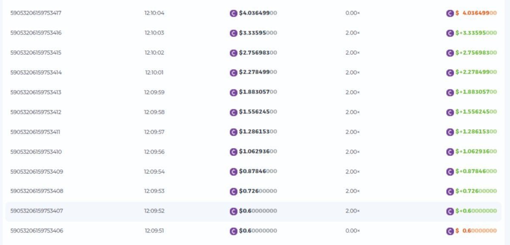Click coin icon next to $1.88305700 bet

(x=233, y=93)
